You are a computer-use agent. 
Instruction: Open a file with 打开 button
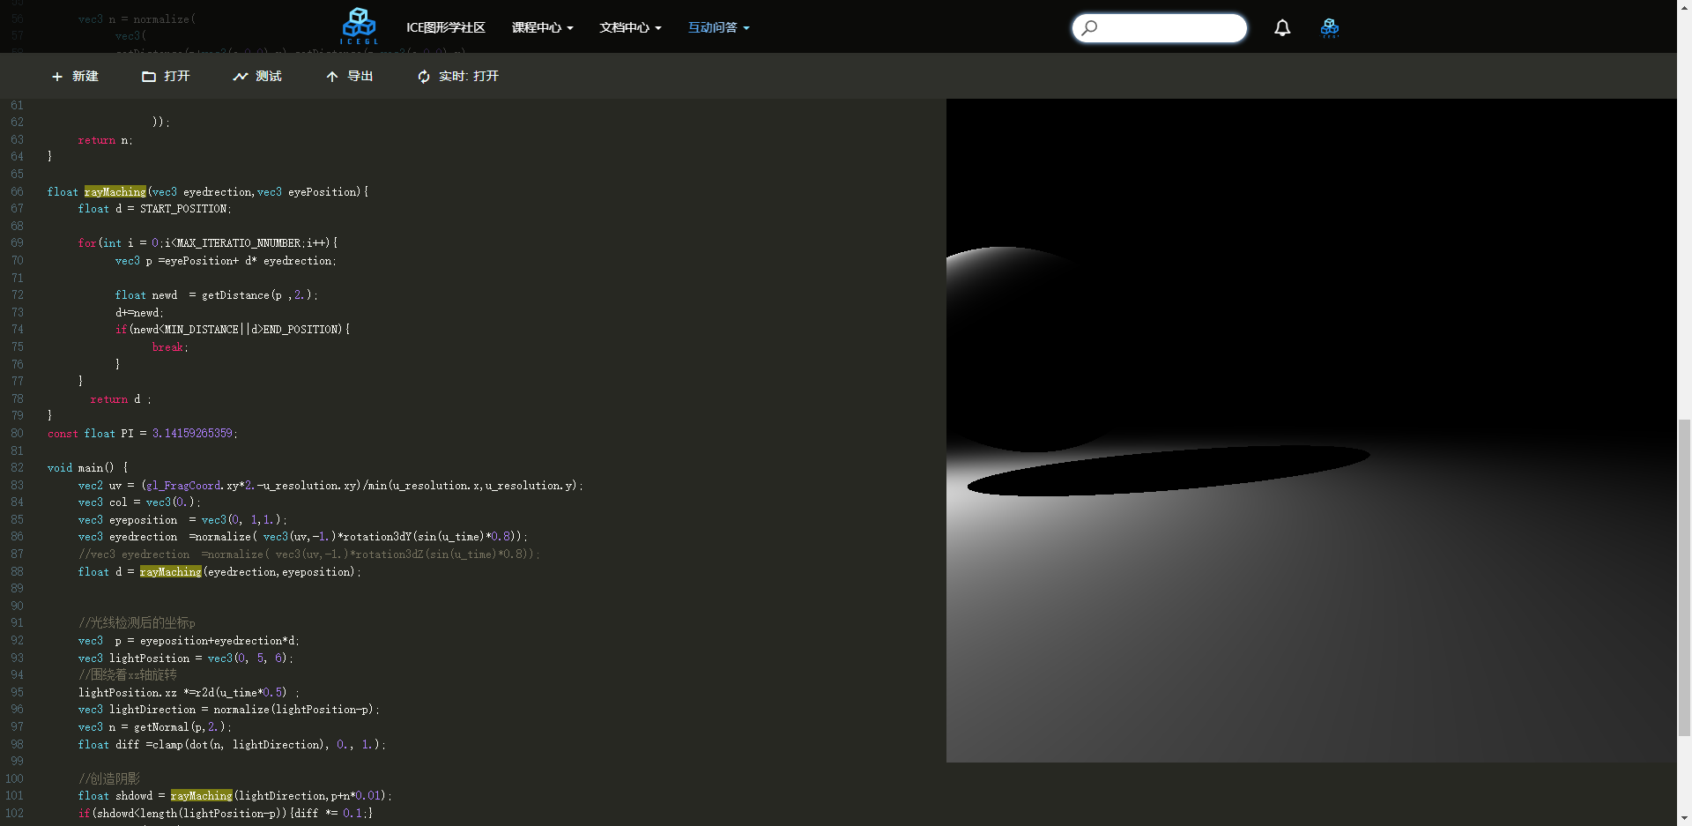[x=167, y=77]
